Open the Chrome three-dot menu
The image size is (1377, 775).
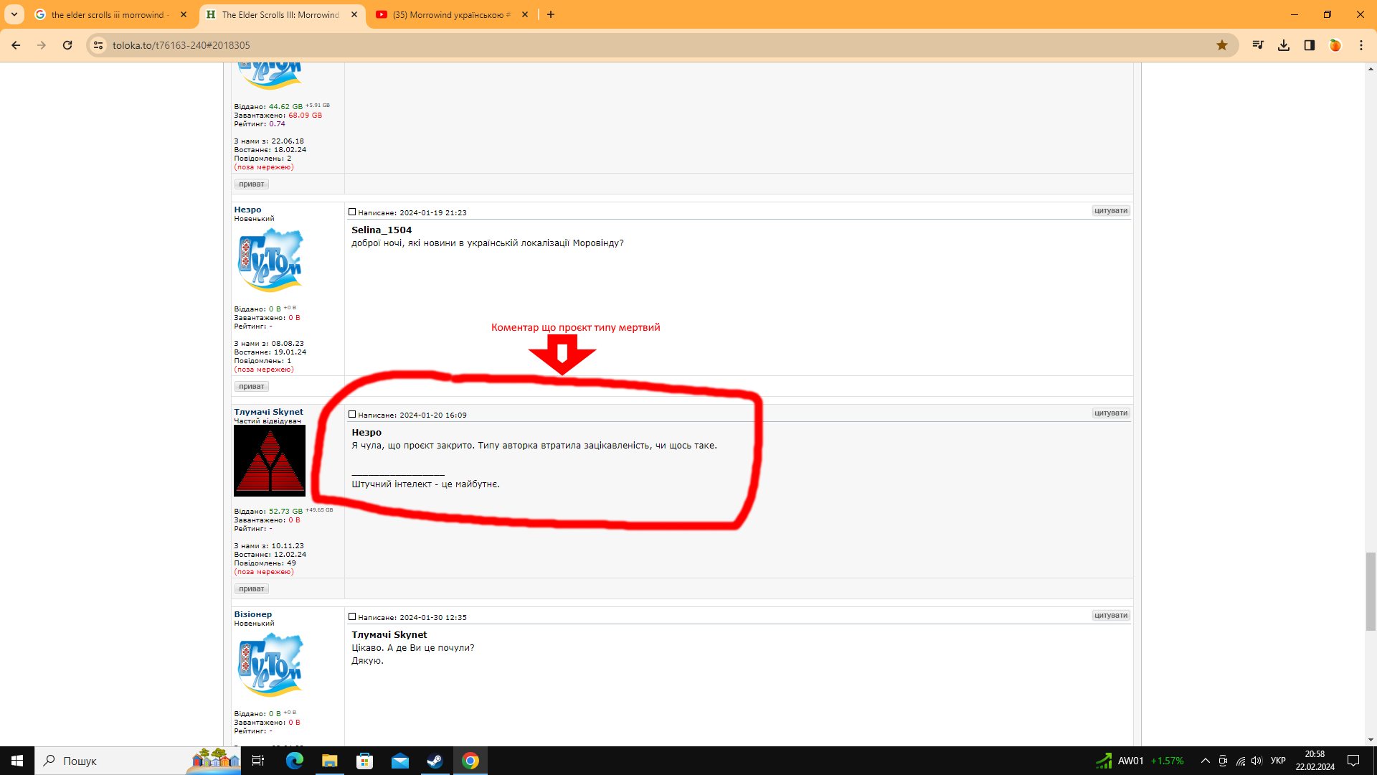click(x=1361, y=45)
